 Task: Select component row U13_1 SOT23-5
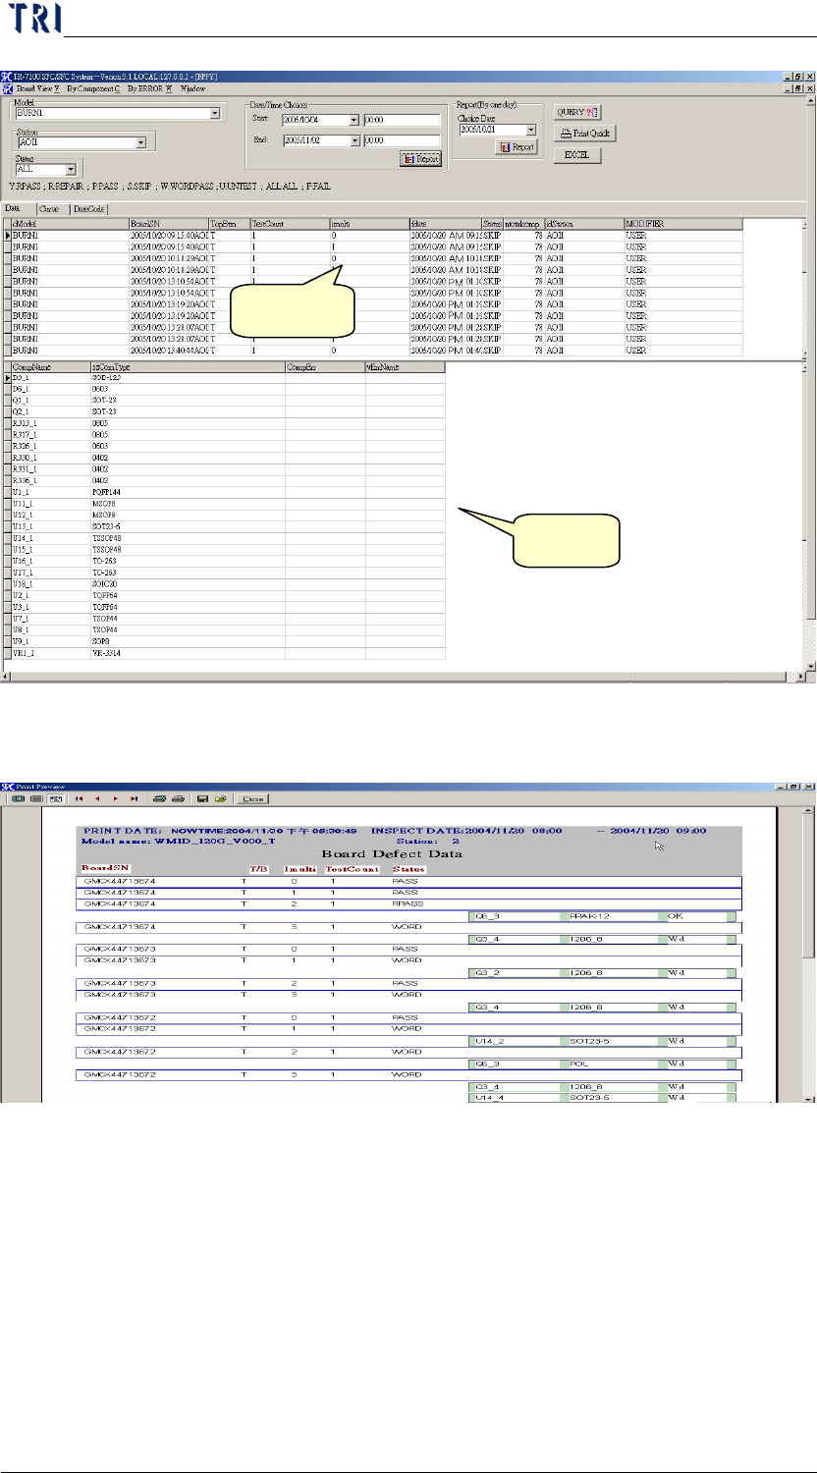(227, 526)
